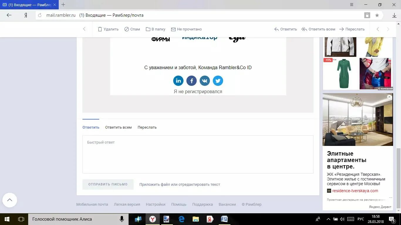Click the VK social icon
Viewport: 401px width, 225px height.
pyautogui.click(x=205, y=81)
